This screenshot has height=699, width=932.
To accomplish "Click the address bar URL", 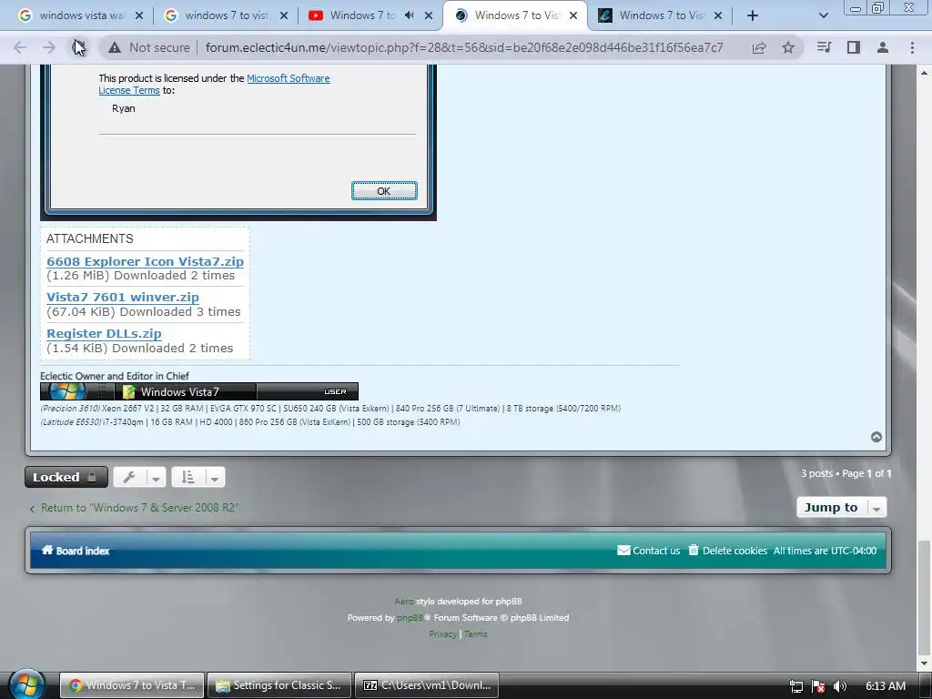I will [x=463, y=47].
